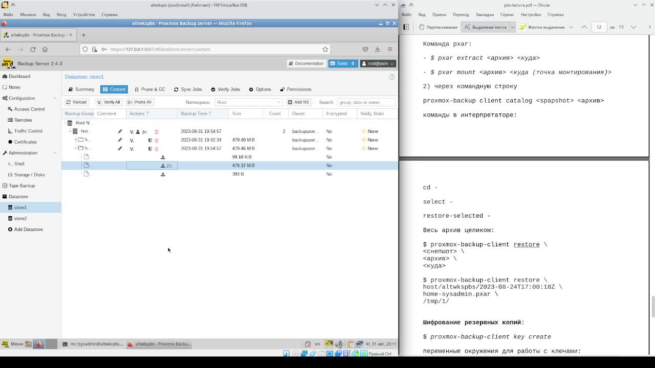Focus the backup search field
This screenshot has width=655, height=368.
(366, 102)
